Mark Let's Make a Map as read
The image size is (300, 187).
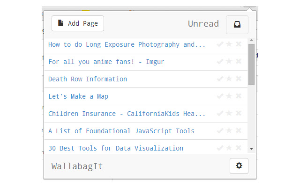pos(220,96)
